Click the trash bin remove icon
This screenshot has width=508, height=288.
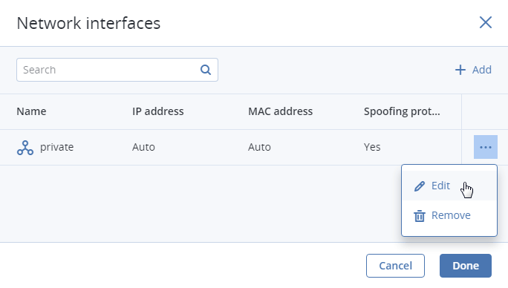tap(419, 216)
